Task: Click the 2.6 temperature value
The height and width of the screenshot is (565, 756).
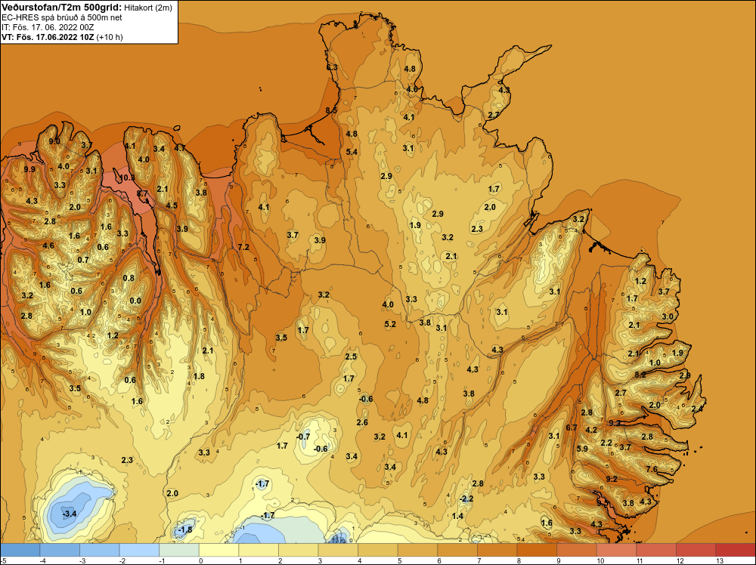Action: pos(362,422)
